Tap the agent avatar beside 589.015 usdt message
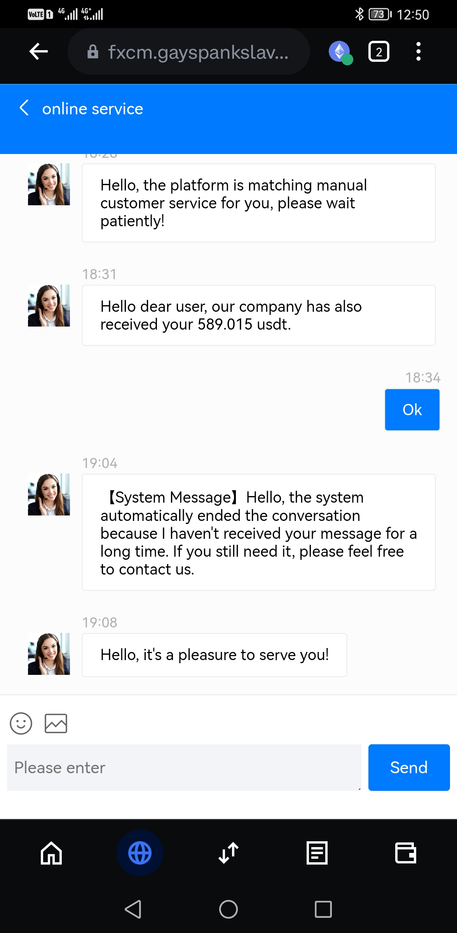Image resolution: width=457 pixels, height=933 pixels. pos(49,306)
